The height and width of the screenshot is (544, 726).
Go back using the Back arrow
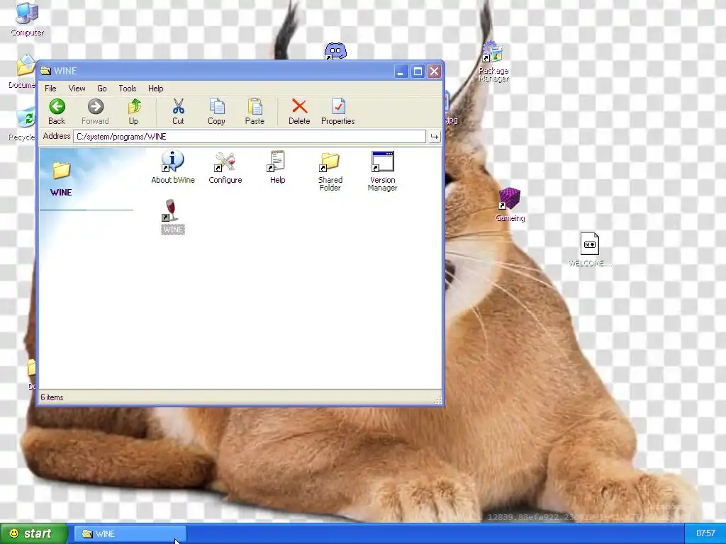click(57, 111)
